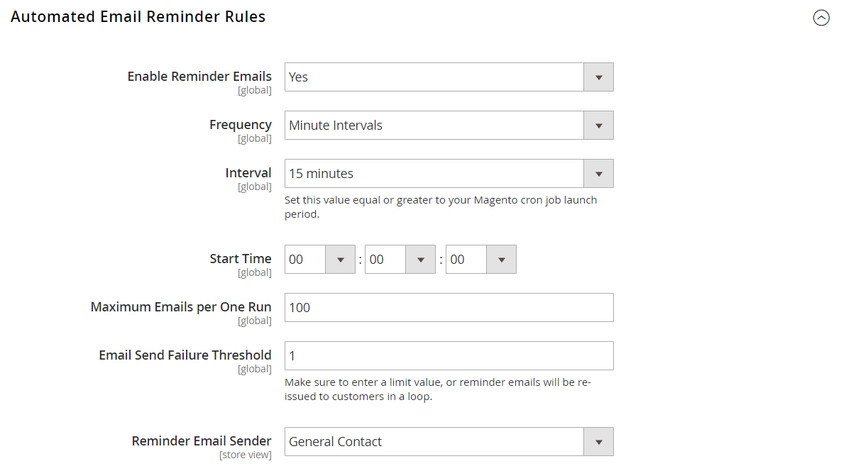The height and width of the screenshot is (471, 841).
Task: Click the Enable Reminder Emails dropdown arrow icon
Action: coord(598,77)
